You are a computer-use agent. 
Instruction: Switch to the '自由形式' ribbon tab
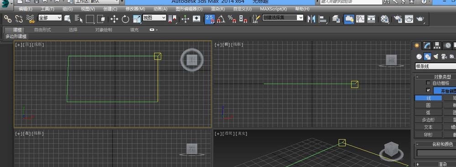[42, 30]
